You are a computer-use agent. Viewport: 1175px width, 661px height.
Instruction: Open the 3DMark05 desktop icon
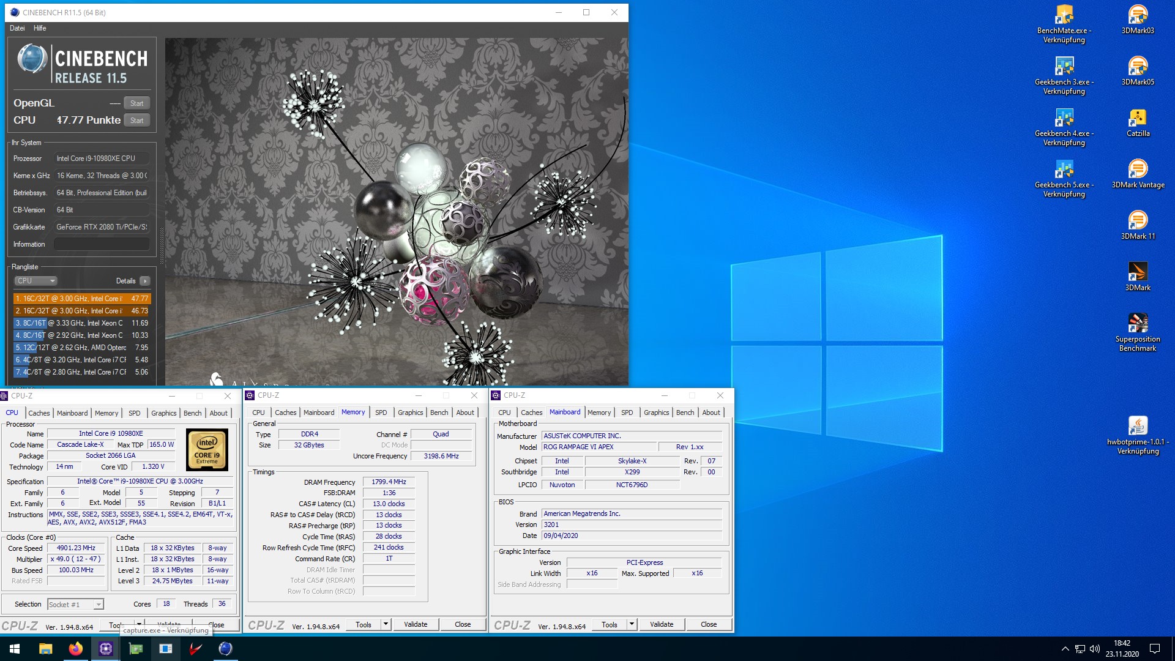[1138, 71]
